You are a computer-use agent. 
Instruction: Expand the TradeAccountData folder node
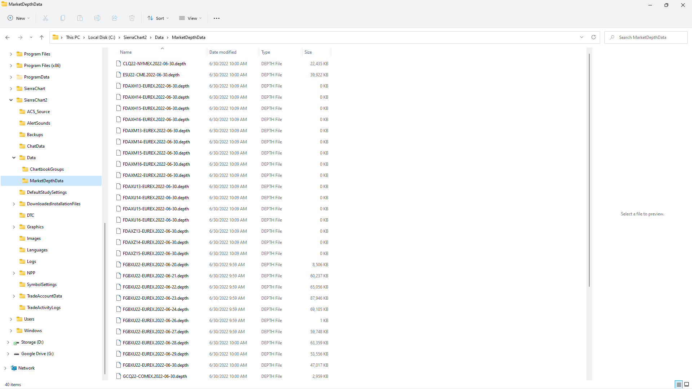pos(14,296)
